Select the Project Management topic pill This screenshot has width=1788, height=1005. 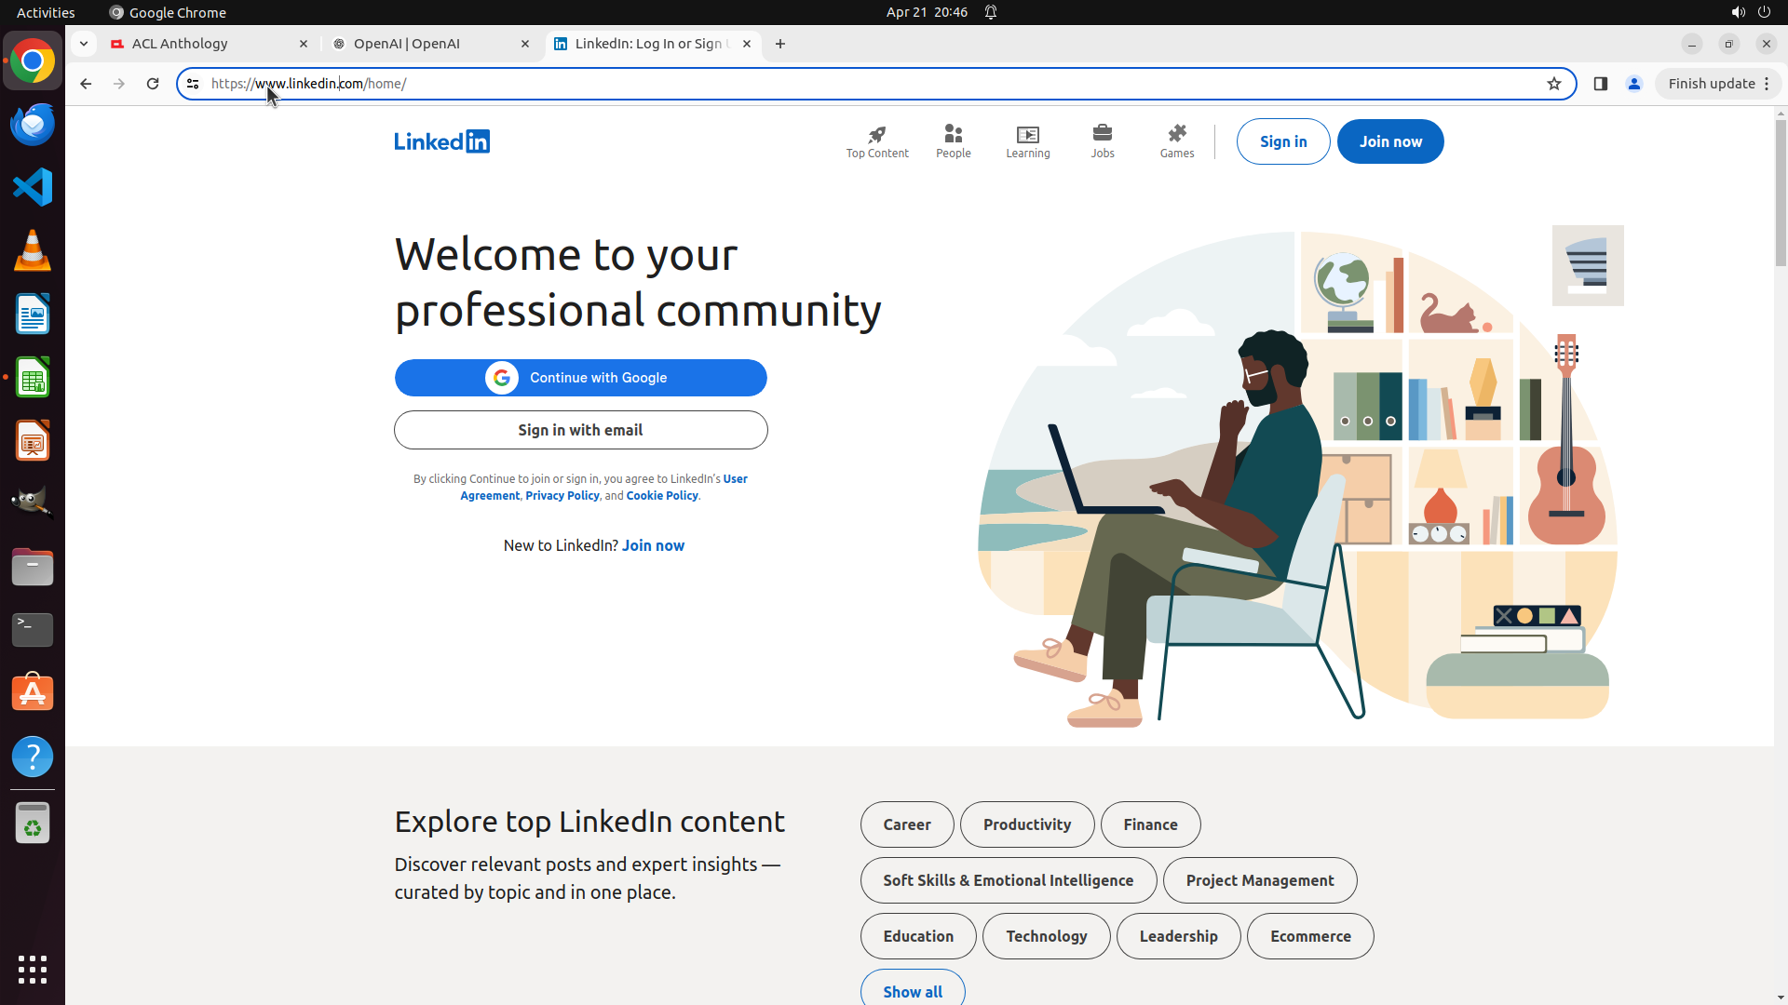coord(1259,880)
